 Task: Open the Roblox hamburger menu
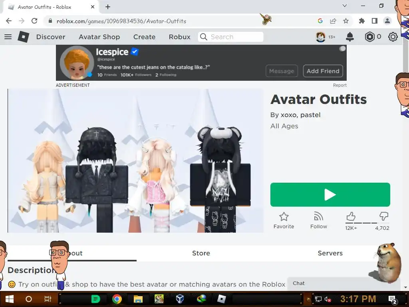(x=8, y=37)
